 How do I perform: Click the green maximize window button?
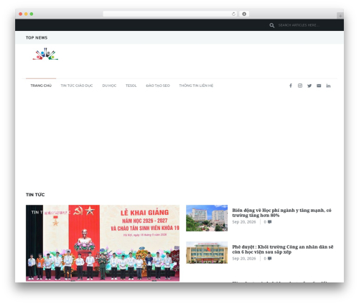(x=32, y=14)
